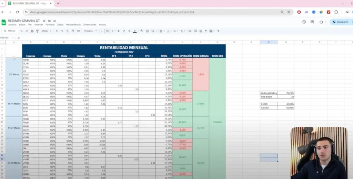Bookmark this page with the star
353x179 pixels.
[289, 12]
